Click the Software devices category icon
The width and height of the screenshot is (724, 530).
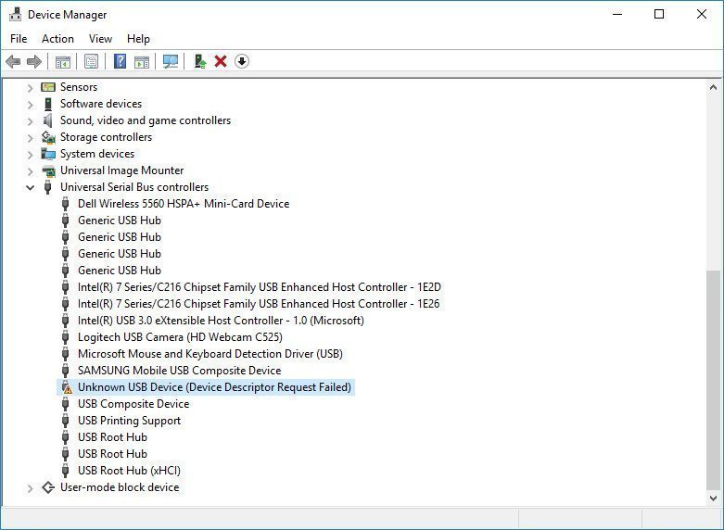click(x=48, y=104)
